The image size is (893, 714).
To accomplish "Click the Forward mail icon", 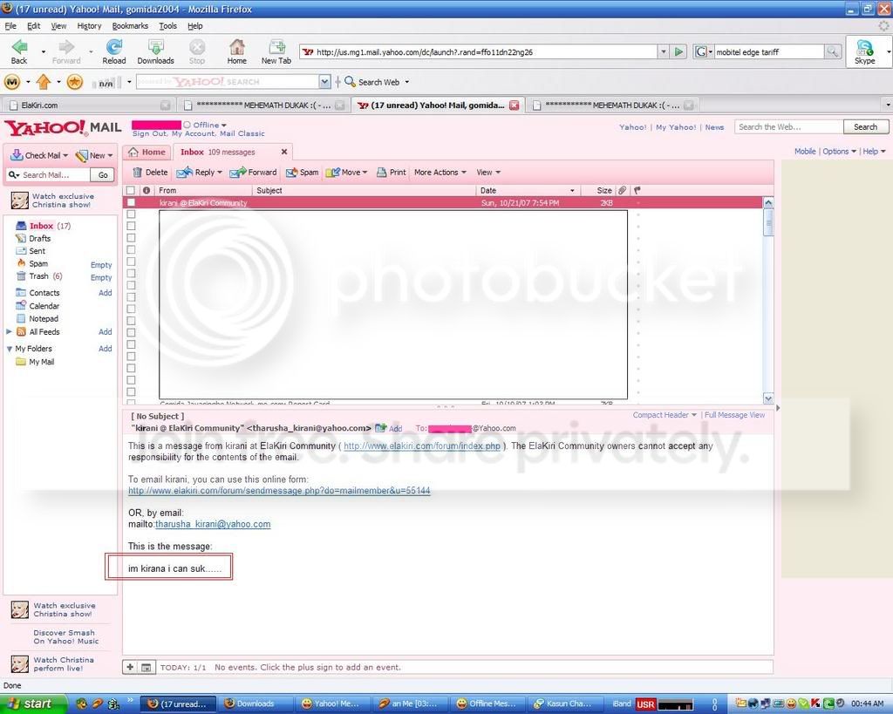I will (237, 173).
